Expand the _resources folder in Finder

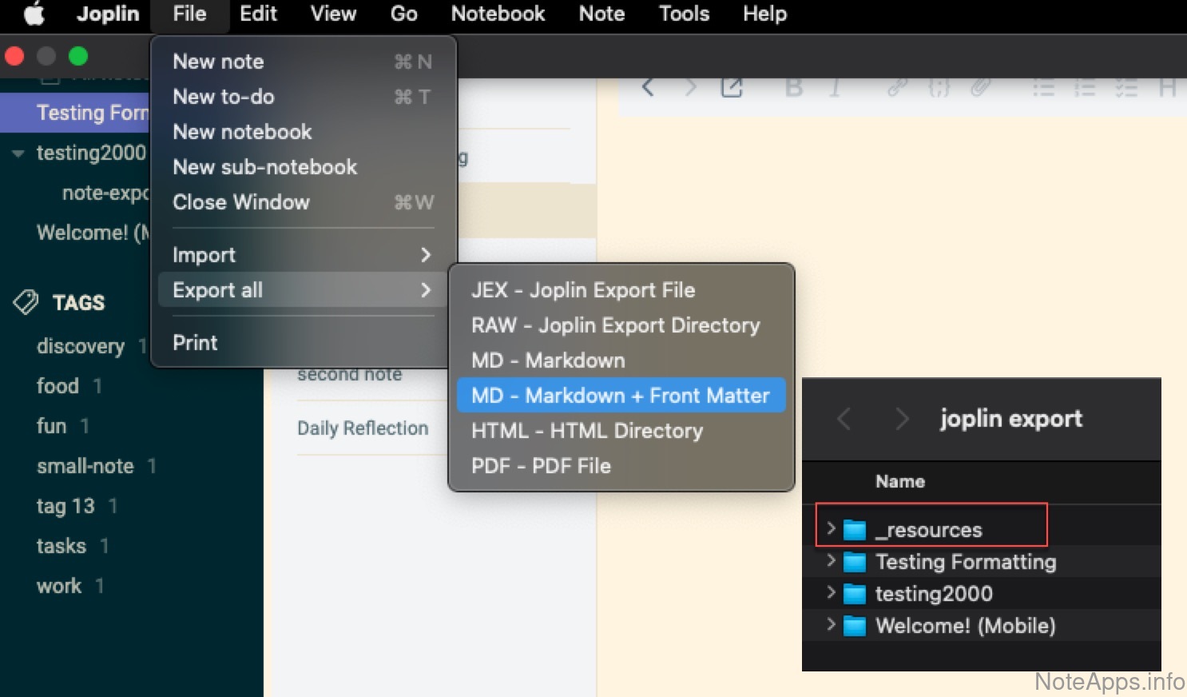pos(831,528)
